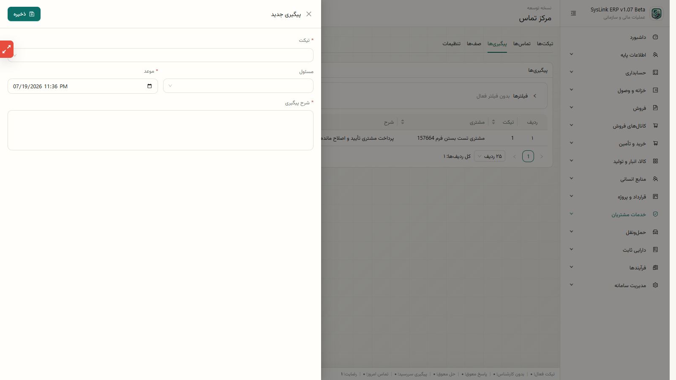Click the داشبورد icon in sidebar

[655, 37]
